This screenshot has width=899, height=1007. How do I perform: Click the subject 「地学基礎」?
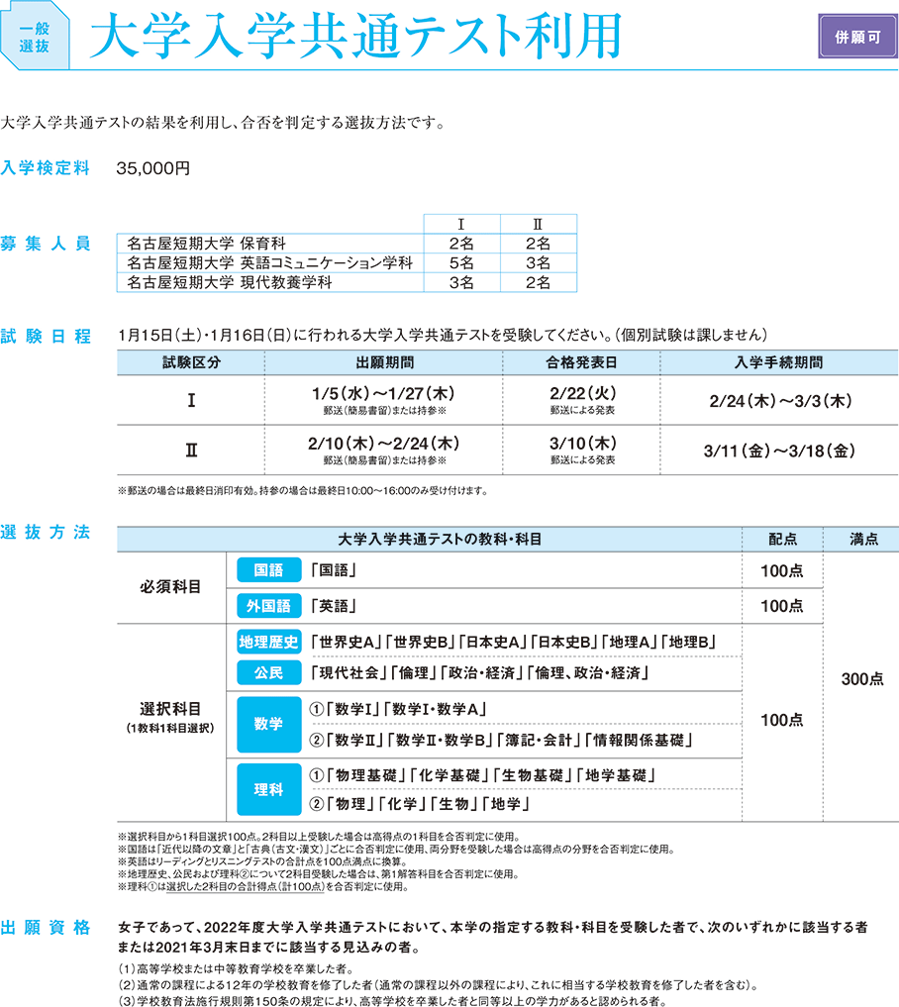pos(615,775)
